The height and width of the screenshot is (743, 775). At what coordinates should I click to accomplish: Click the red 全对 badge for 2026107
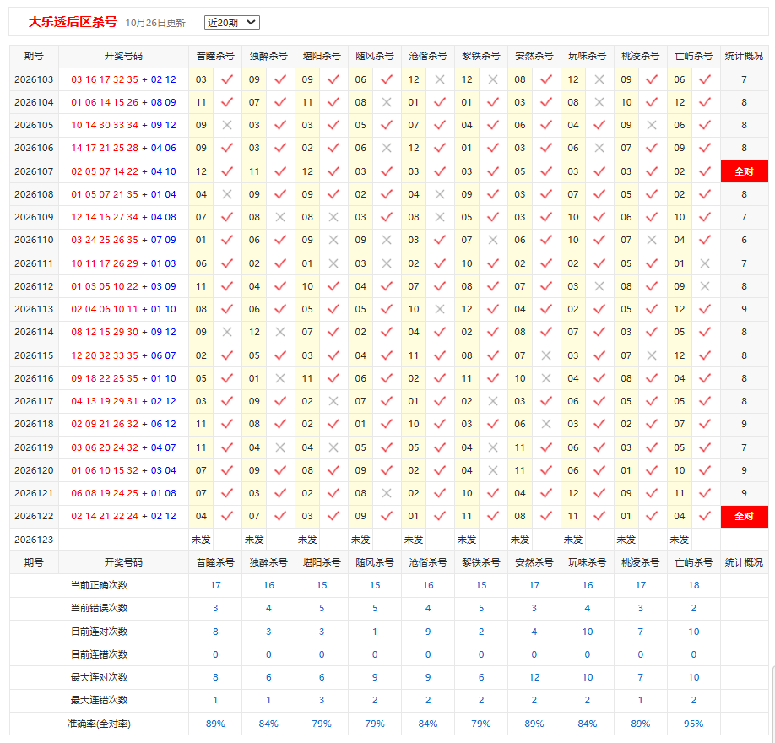click(744, 171)
